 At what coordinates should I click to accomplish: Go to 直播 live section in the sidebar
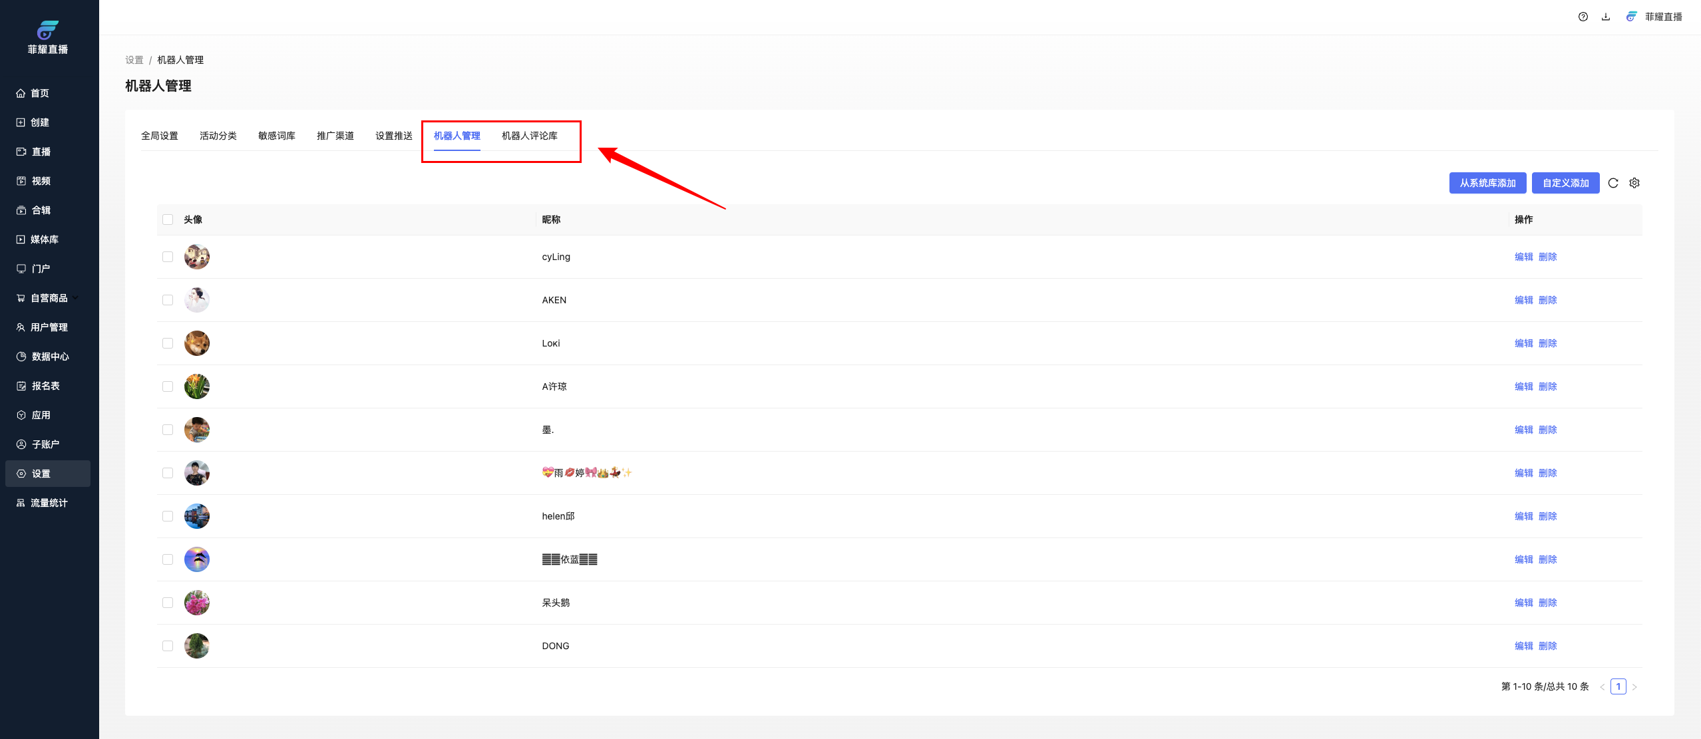point(41,152)
